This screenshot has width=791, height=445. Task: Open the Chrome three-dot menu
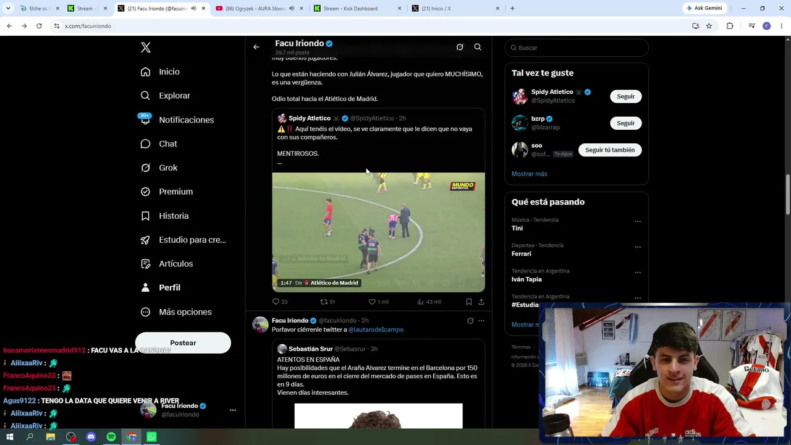[782, 26]
